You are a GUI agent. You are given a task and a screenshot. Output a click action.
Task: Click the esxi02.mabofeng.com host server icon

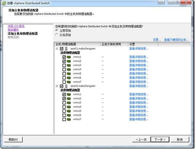click(66, 86)
